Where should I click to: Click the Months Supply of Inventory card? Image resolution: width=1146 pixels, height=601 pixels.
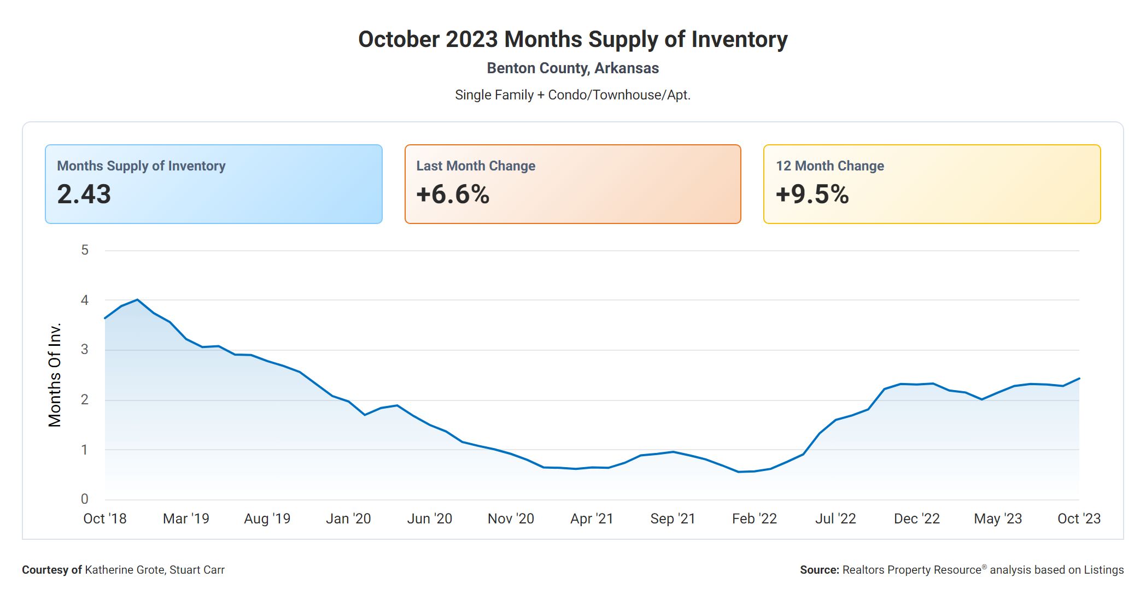point(213,184)
